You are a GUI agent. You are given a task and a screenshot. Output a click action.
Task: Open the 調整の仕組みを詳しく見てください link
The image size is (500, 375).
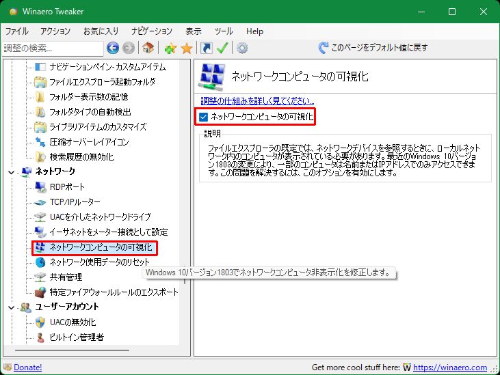click(257, 101)
